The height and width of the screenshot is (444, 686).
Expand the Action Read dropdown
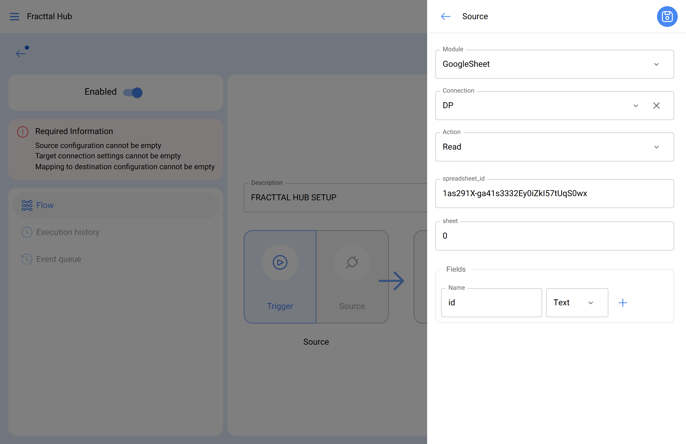click(656, 147)
